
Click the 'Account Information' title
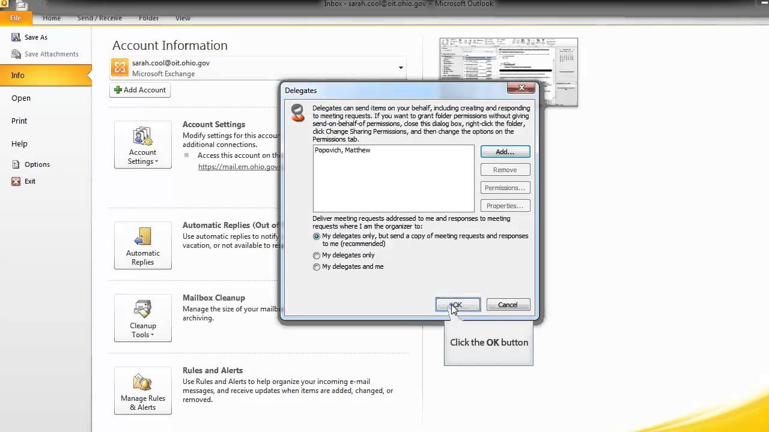pos(170,46)
